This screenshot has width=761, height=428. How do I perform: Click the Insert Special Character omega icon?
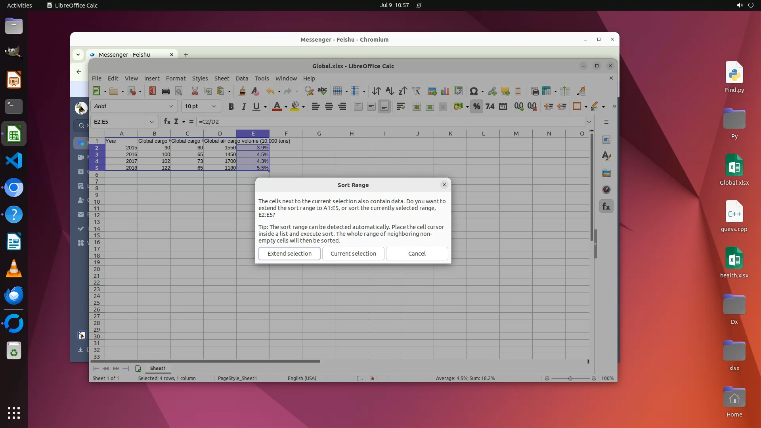click(x=473, y=91)
